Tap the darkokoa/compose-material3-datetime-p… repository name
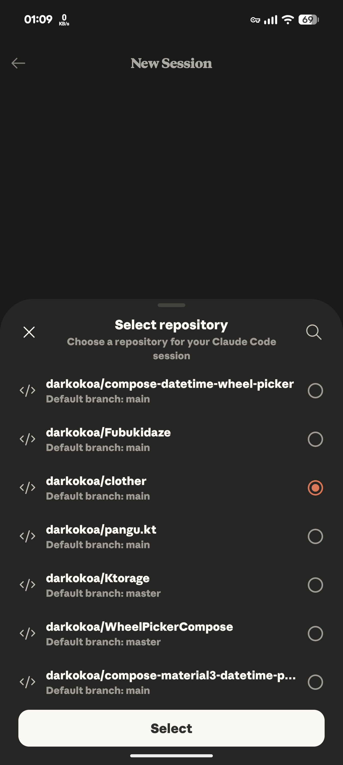The width and height of the screenshot is (343, 765). [170, 676]
